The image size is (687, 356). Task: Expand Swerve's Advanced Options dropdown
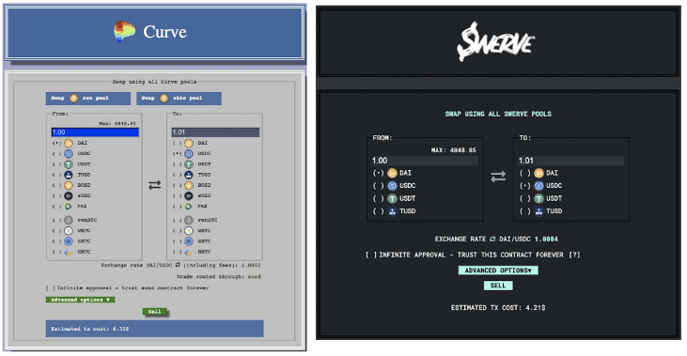pos(498,271)
